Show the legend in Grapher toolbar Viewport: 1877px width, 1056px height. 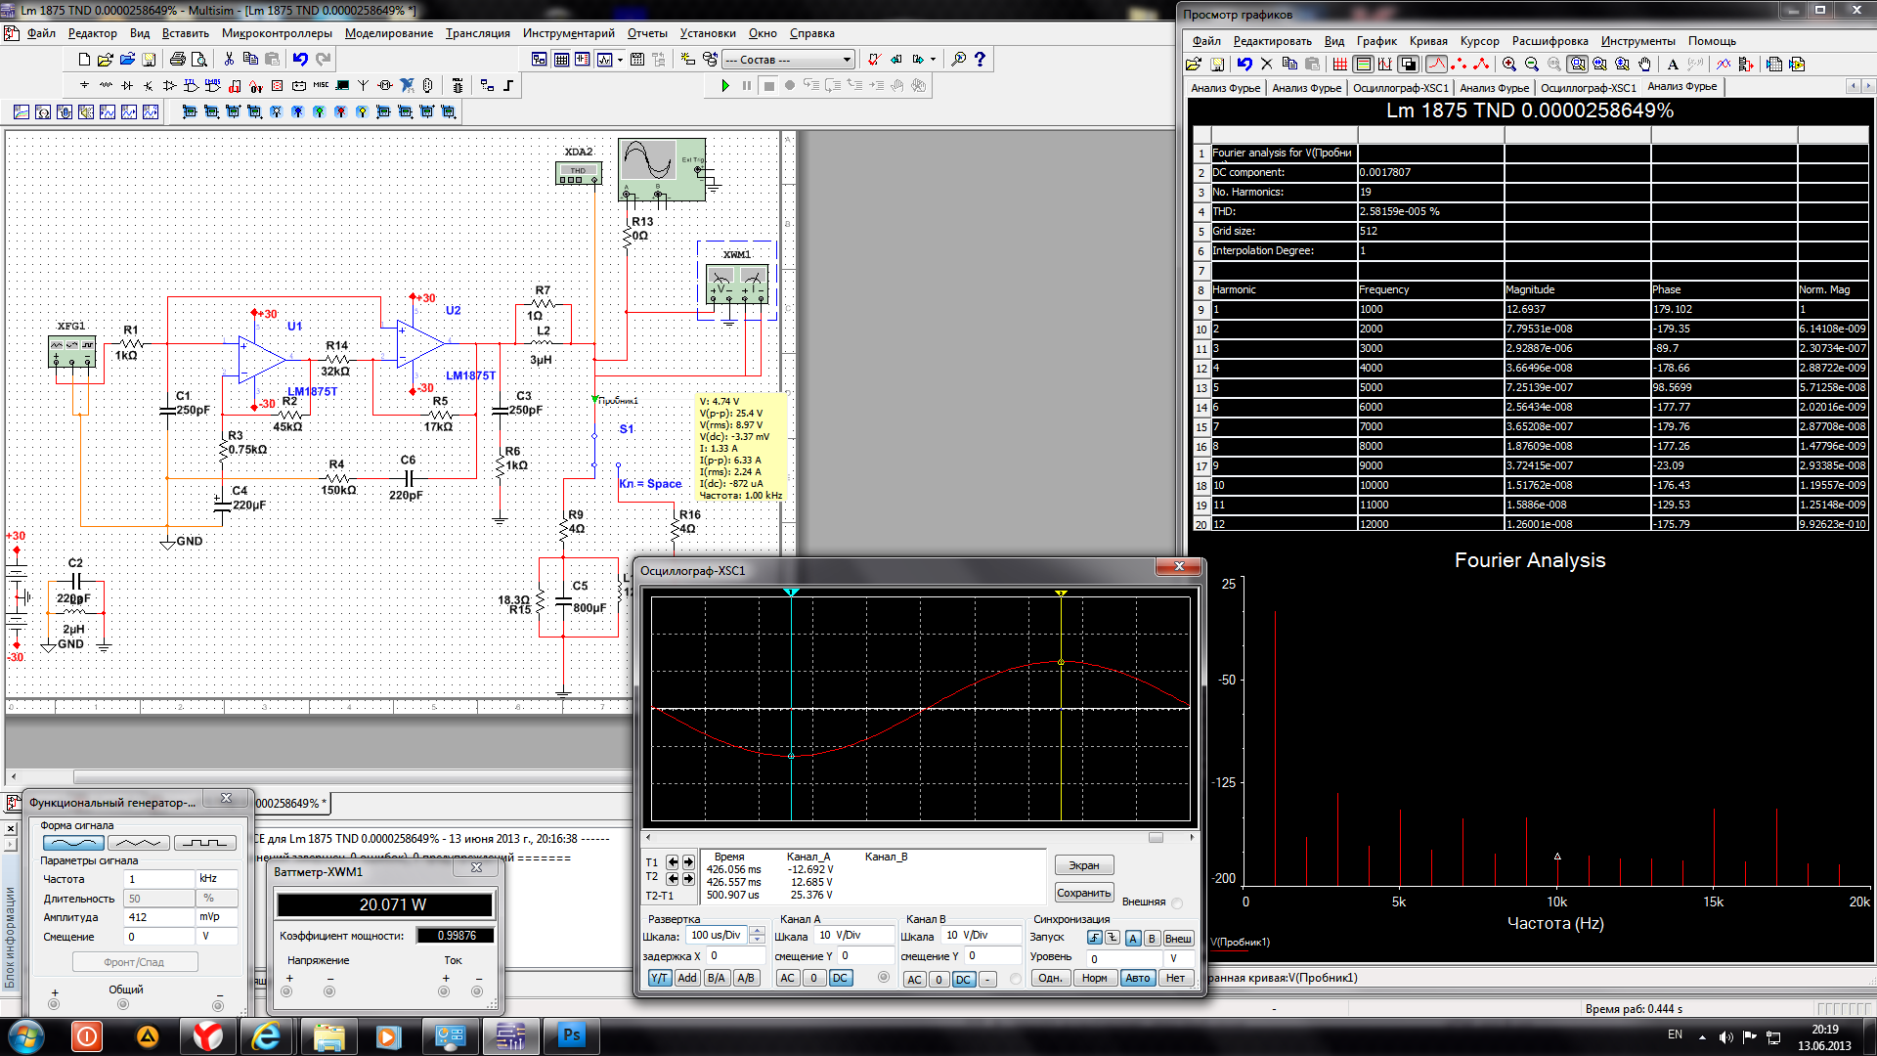point(1363,65)
